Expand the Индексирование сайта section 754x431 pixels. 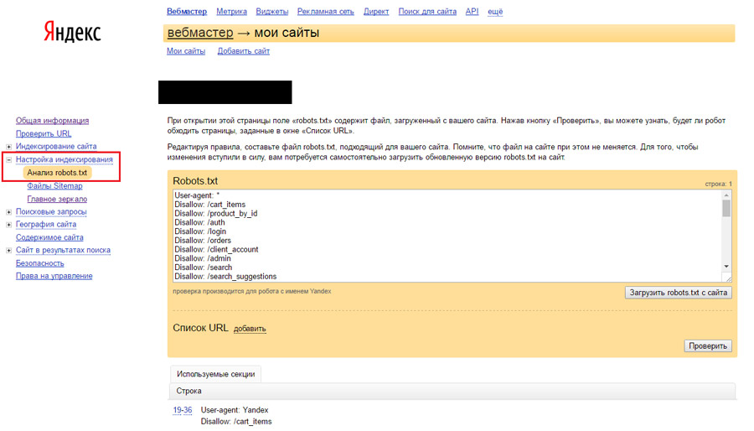click(8, 147)
